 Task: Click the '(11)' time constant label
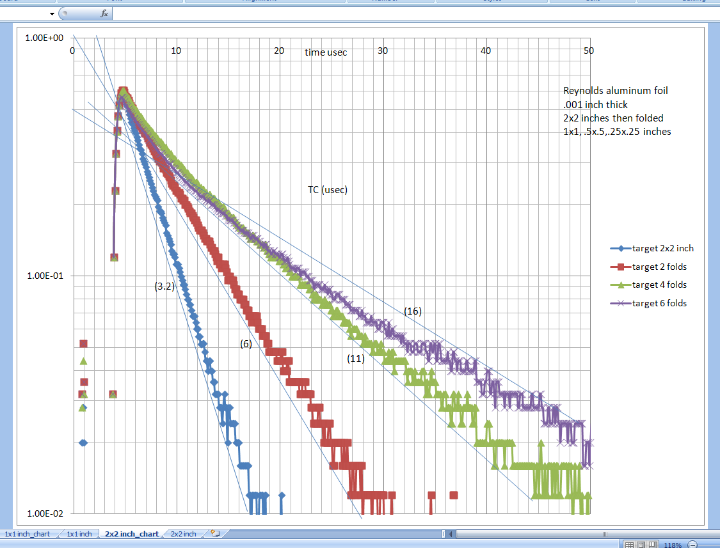(x=356, y=359)
